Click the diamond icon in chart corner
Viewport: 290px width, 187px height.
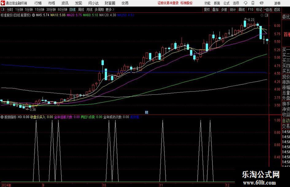click(262, 15)
